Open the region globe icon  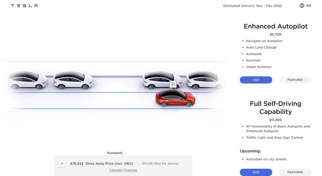pos(302,6)
